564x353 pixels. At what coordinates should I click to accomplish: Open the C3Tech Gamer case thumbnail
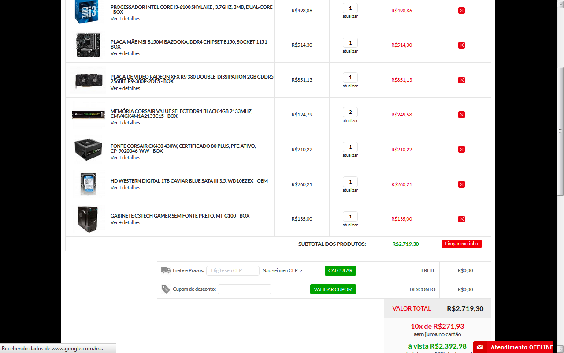(x=87, y=219)
